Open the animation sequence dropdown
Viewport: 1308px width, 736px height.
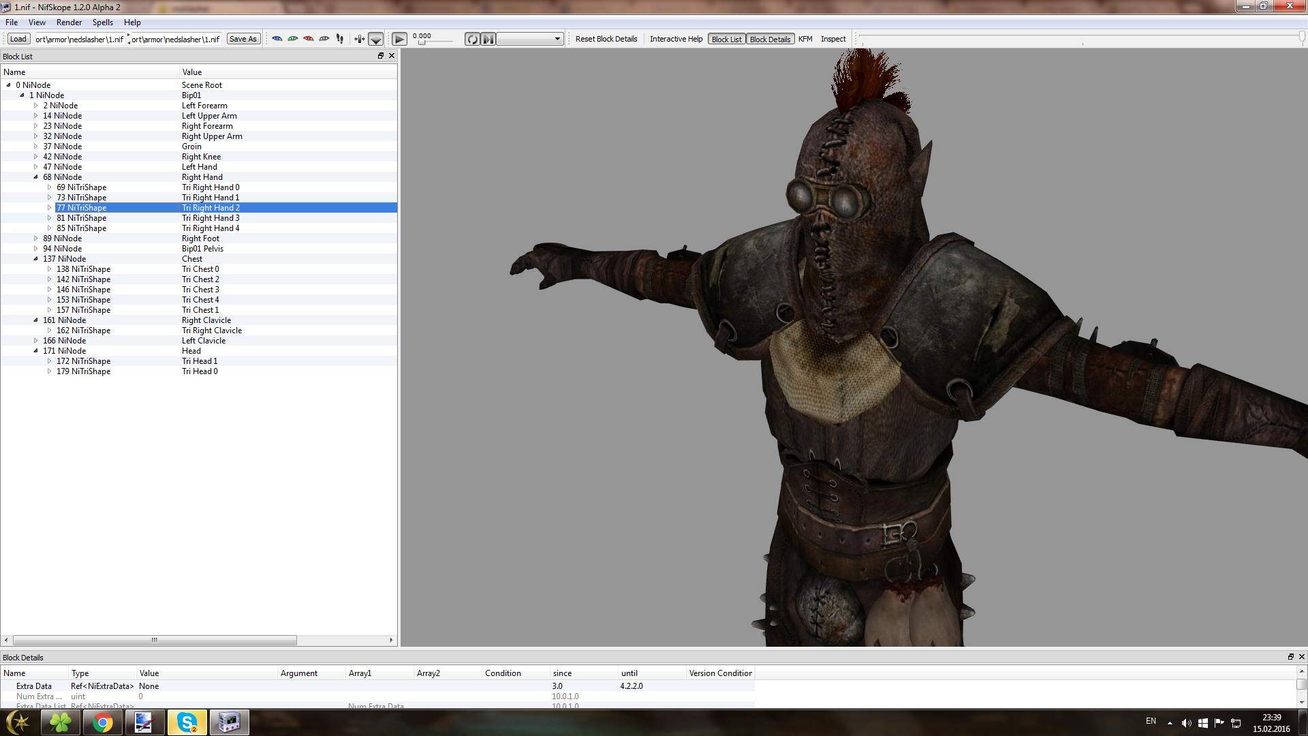pos(530,39)
